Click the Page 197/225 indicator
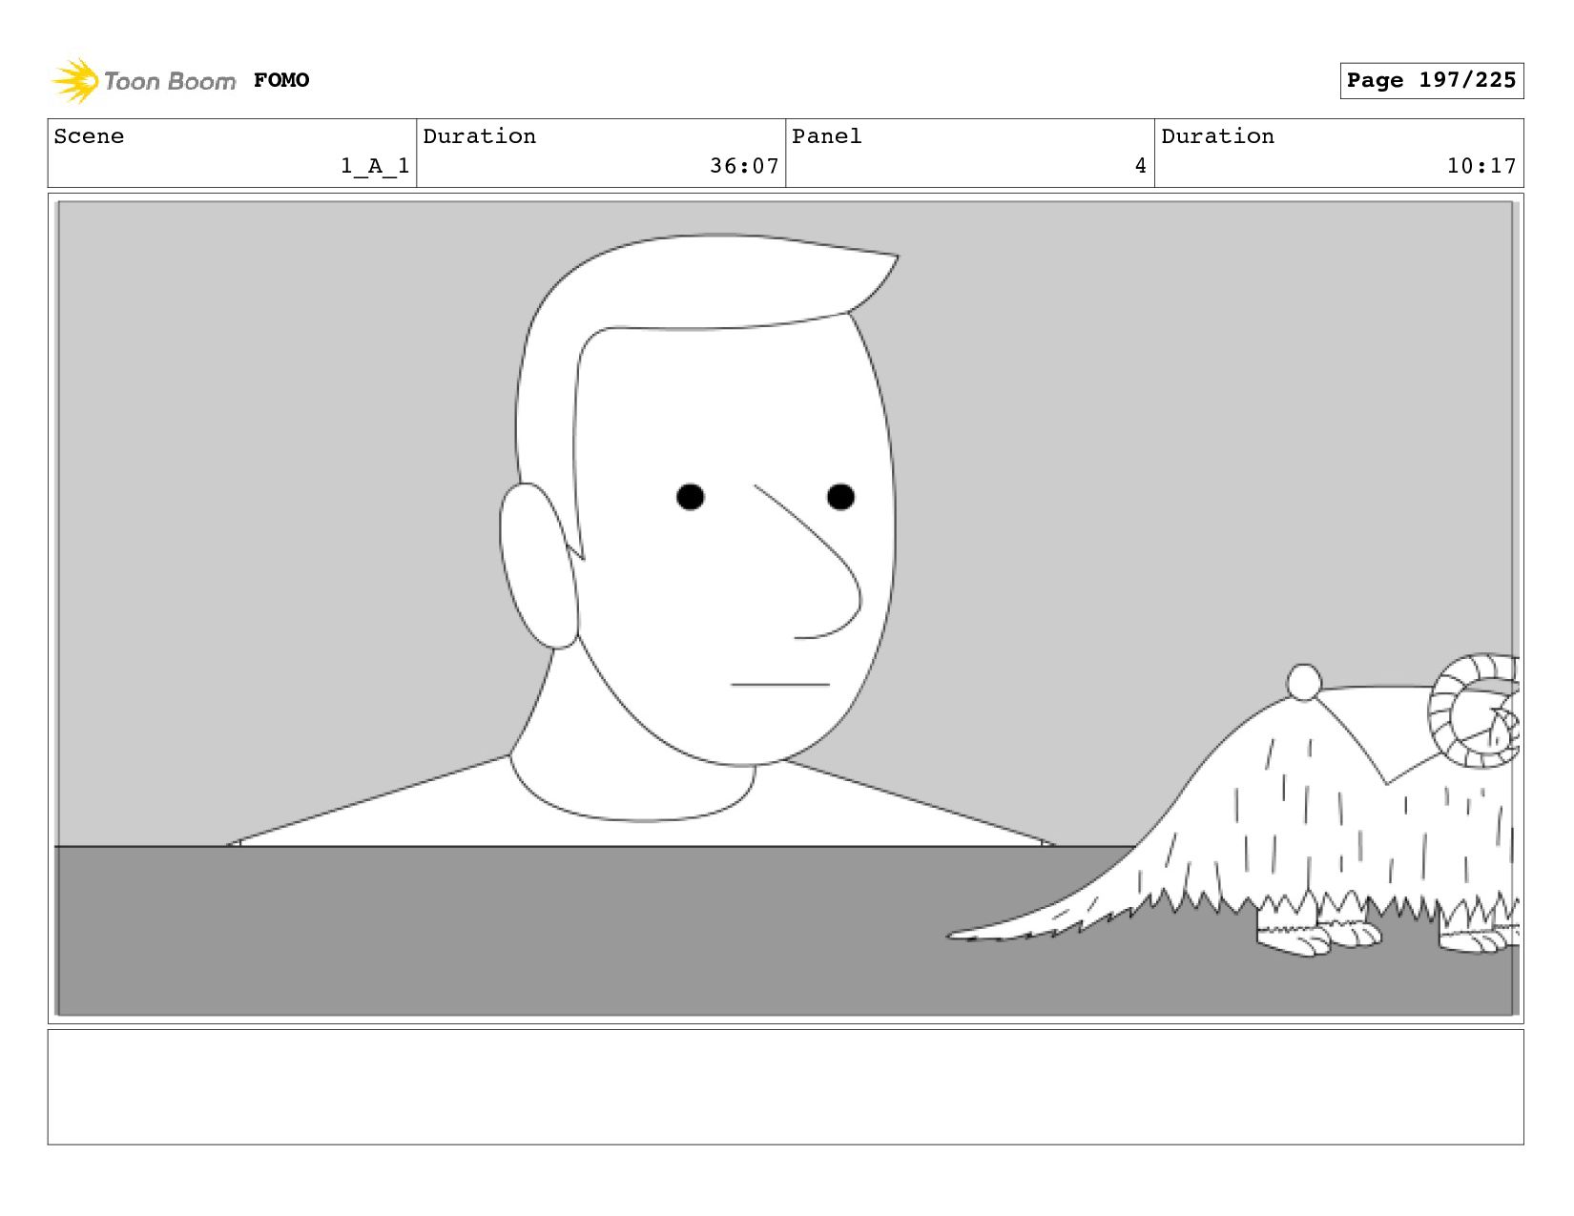This screenshot has width=1574, height=1216. [x=1431, y=80]
